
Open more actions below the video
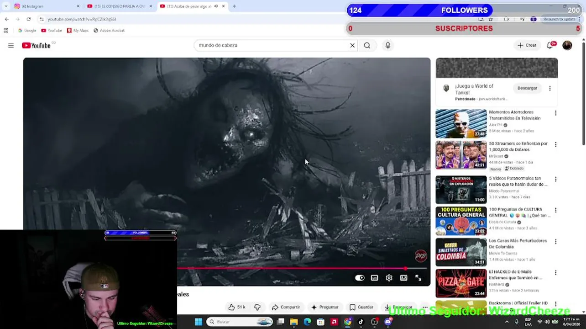pyautogui.click(x=425, y=307)
